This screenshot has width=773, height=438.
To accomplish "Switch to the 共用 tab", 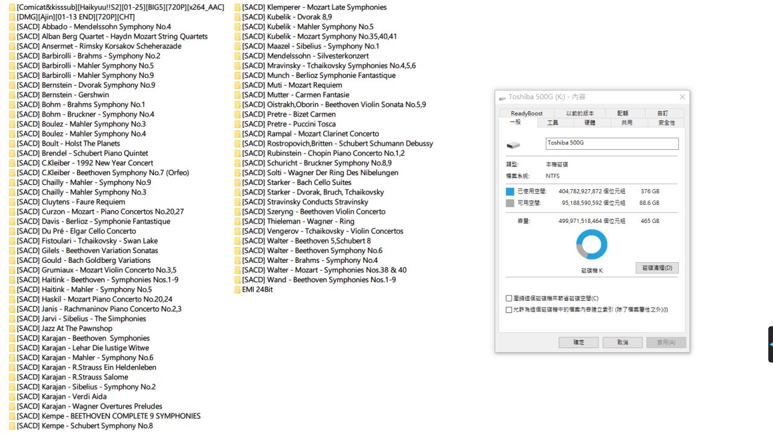I will click(627, 123).
